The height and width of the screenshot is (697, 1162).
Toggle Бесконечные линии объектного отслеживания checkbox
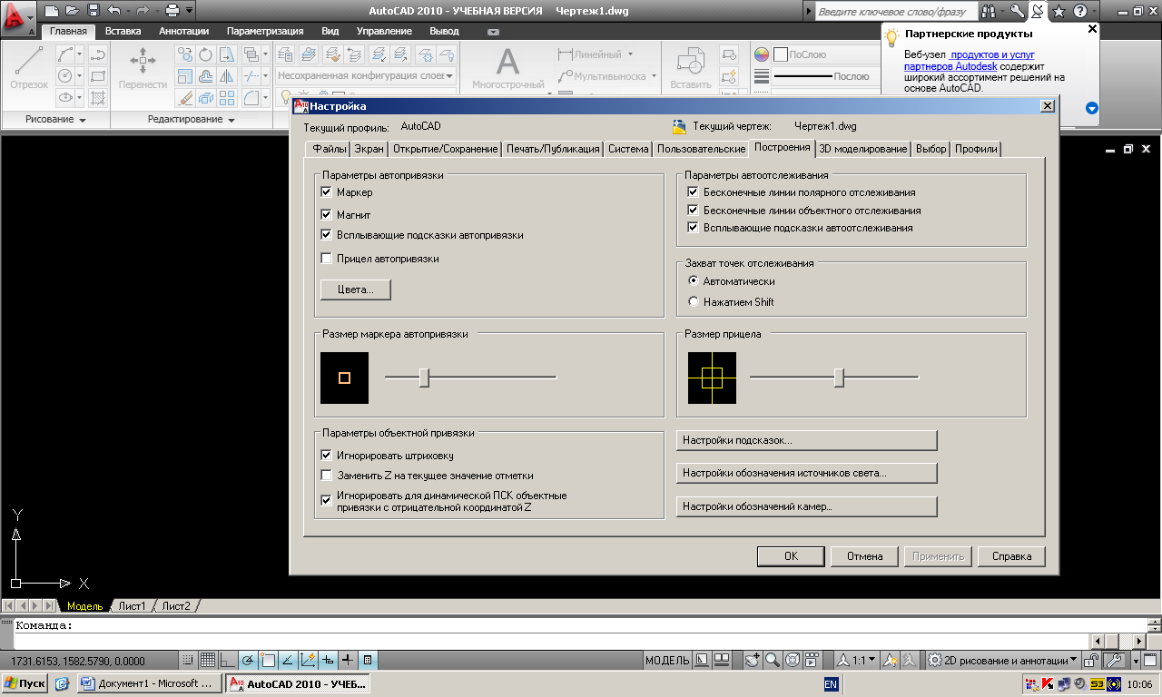coord(694,211)
